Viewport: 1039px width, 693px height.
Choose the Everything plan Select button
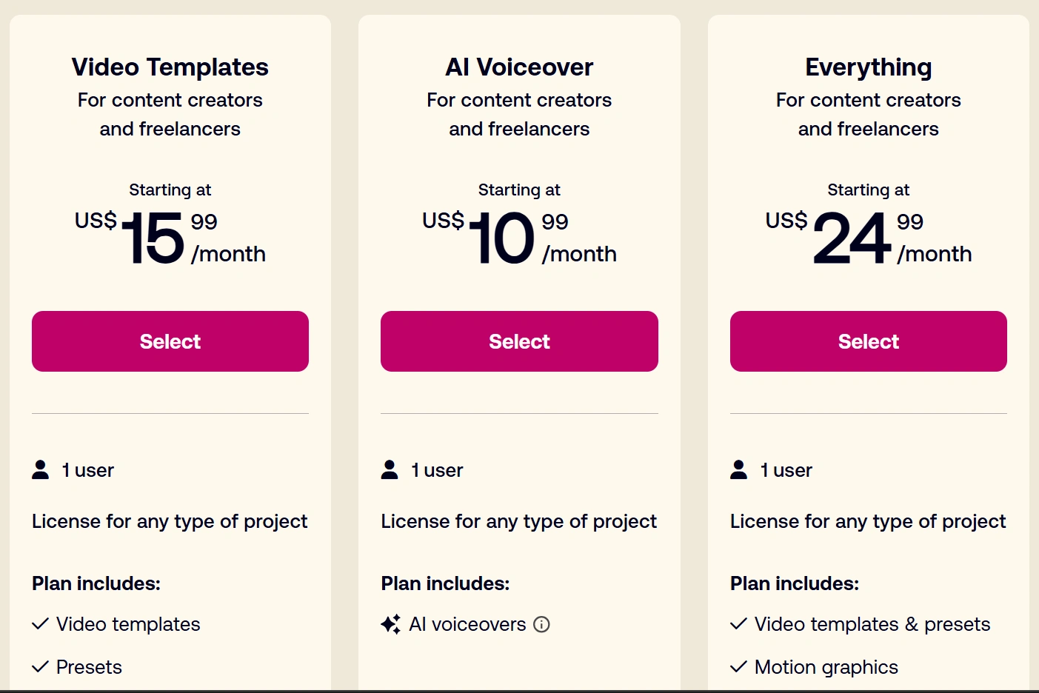coord(868,341)
